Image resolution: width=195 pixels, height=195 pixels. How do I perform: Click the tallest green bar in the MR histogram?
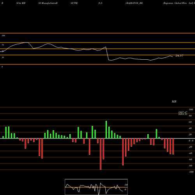106,129
